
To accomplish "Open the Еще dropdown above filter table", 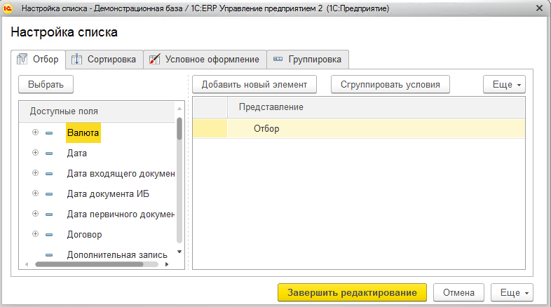I will click(504, 85).
